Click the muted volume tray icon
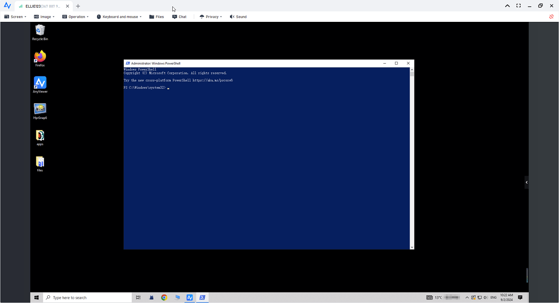The width and height of the screenshot is (559, 303). pos(486,297)
